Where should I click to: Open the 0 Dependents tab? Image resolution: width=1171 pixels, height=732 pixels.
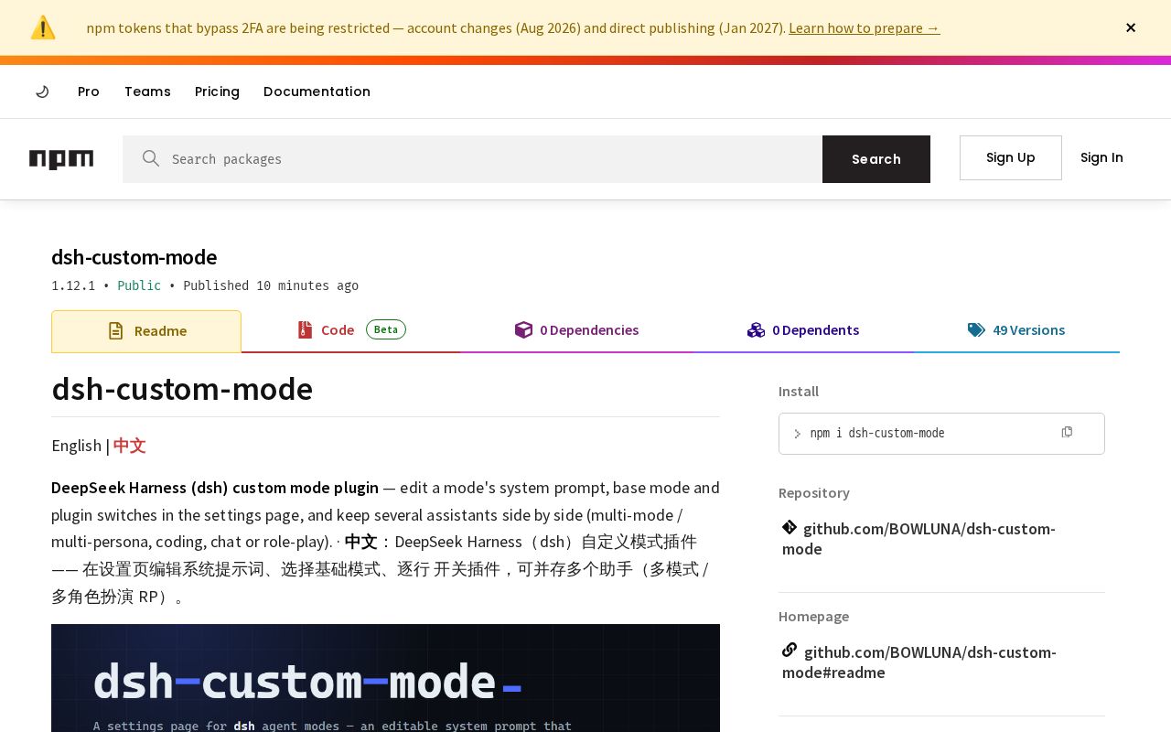[803, 330]
